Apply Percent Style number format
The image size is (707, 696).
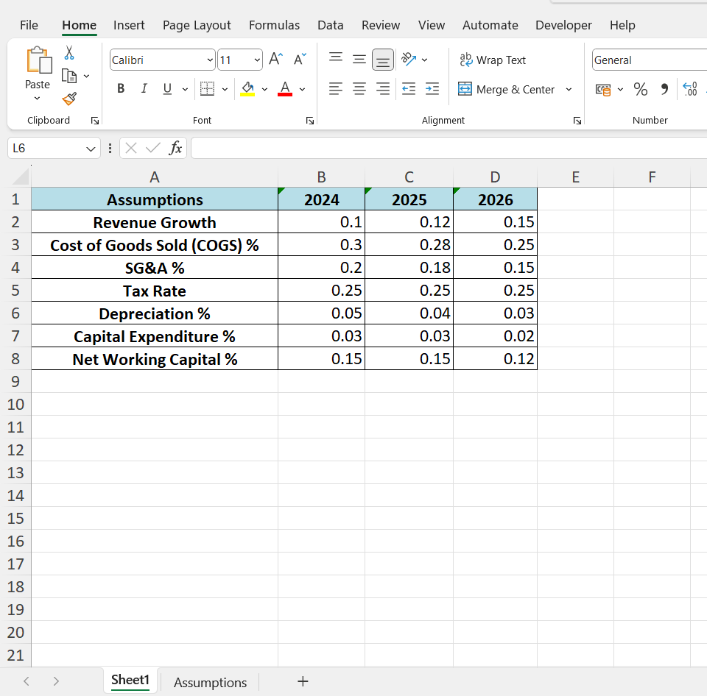coord(641,89)
